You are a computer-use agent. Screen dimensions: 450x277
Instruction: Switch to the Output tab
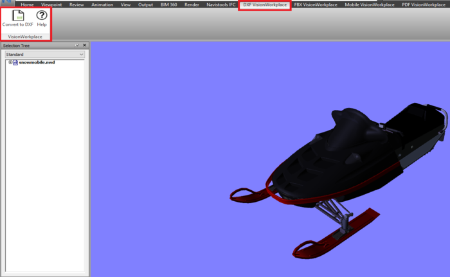(x=145, y=4)
